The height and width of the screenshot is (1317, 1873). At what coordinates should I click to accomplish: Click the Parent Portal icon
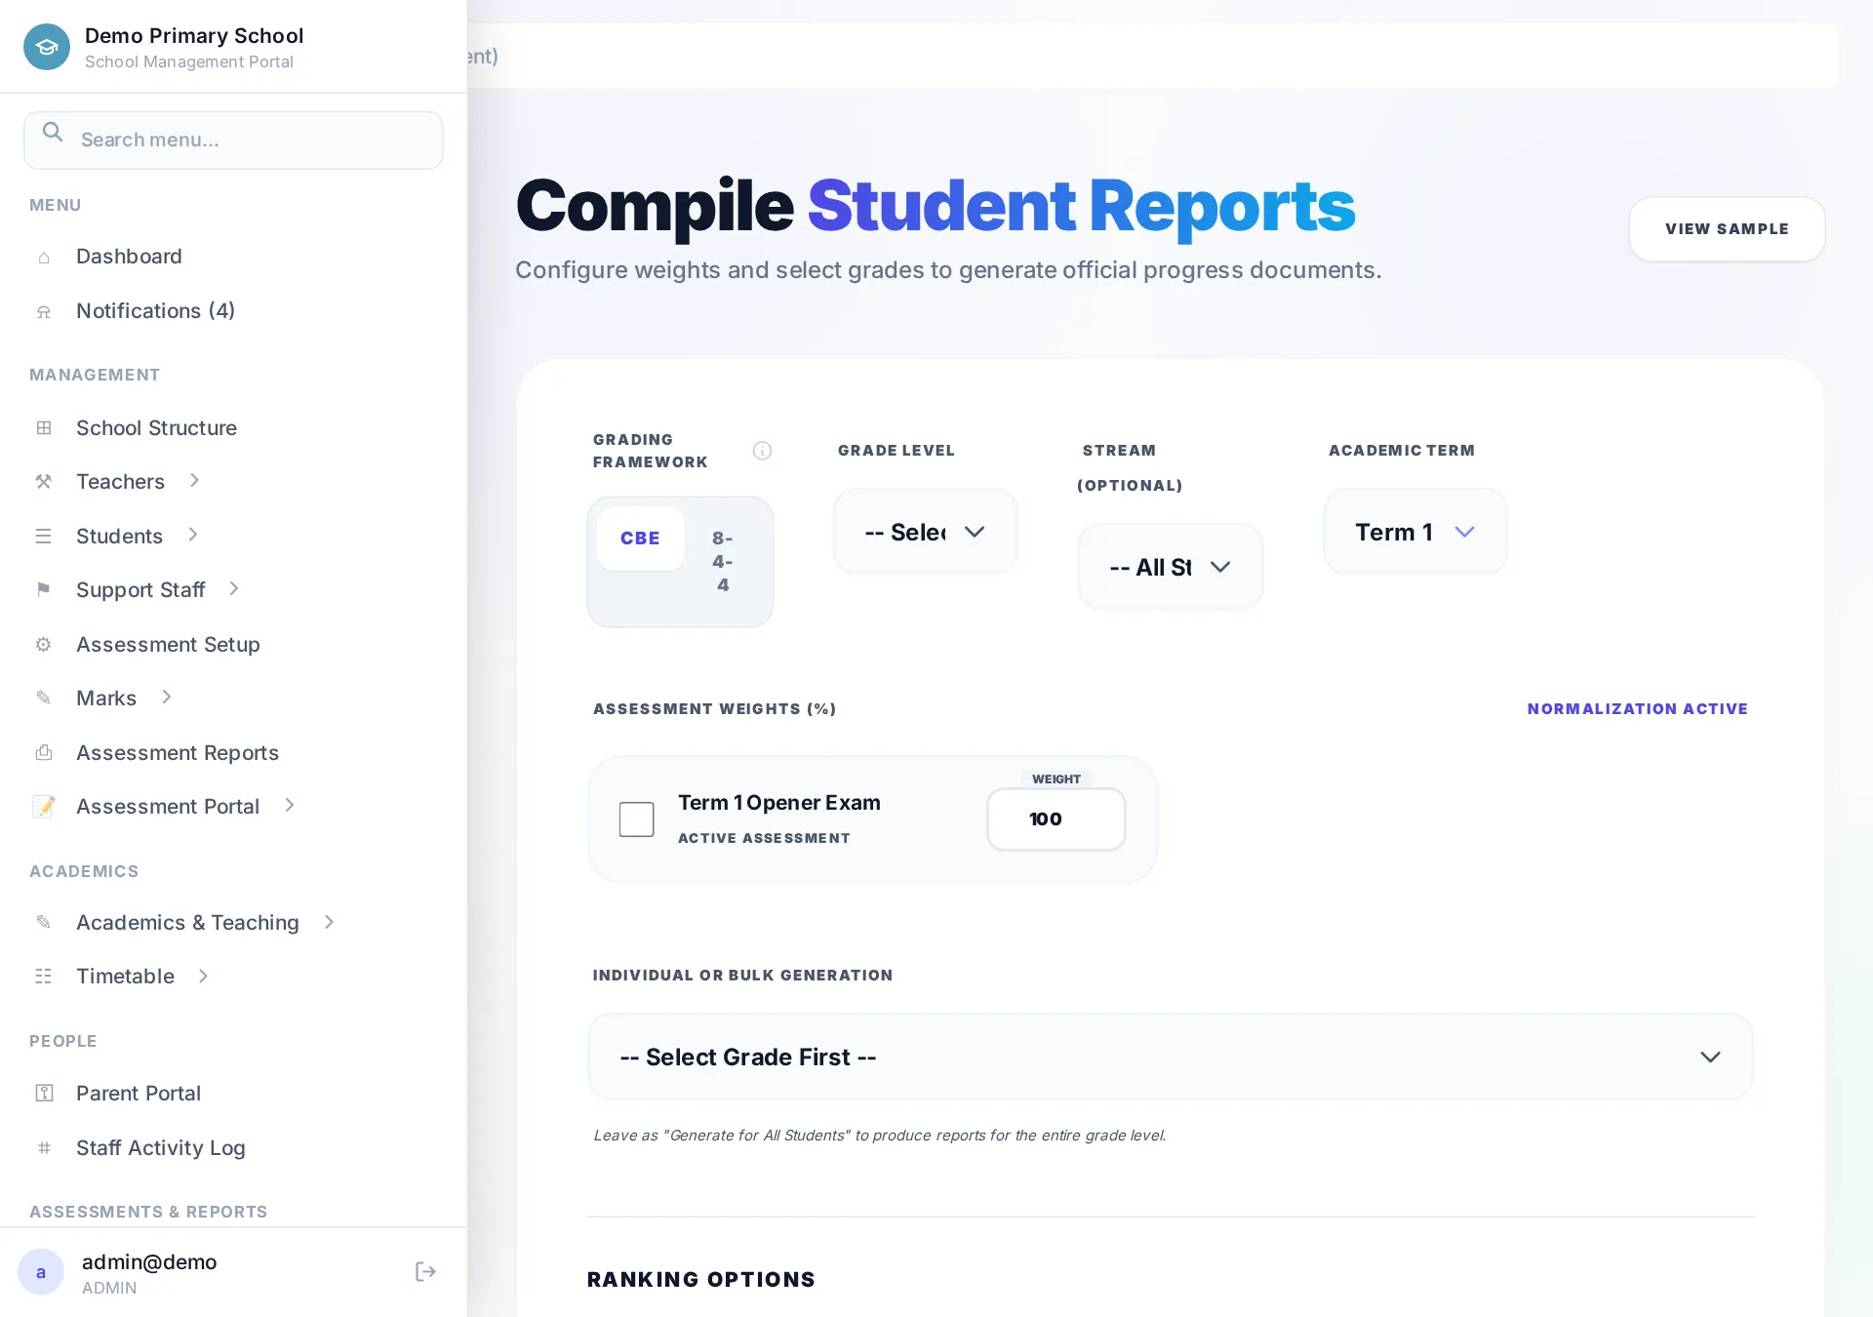(44, 1094)
